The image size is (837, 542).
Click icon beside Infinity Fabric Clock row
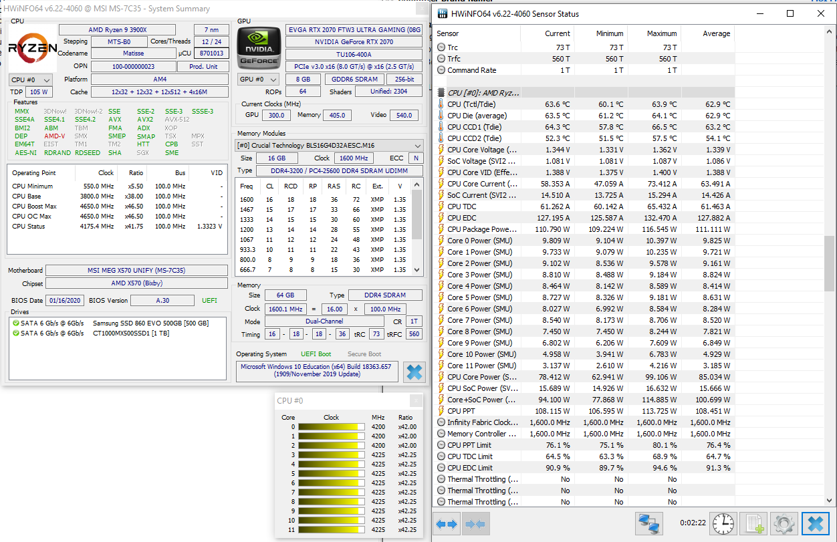click(441, 422)
